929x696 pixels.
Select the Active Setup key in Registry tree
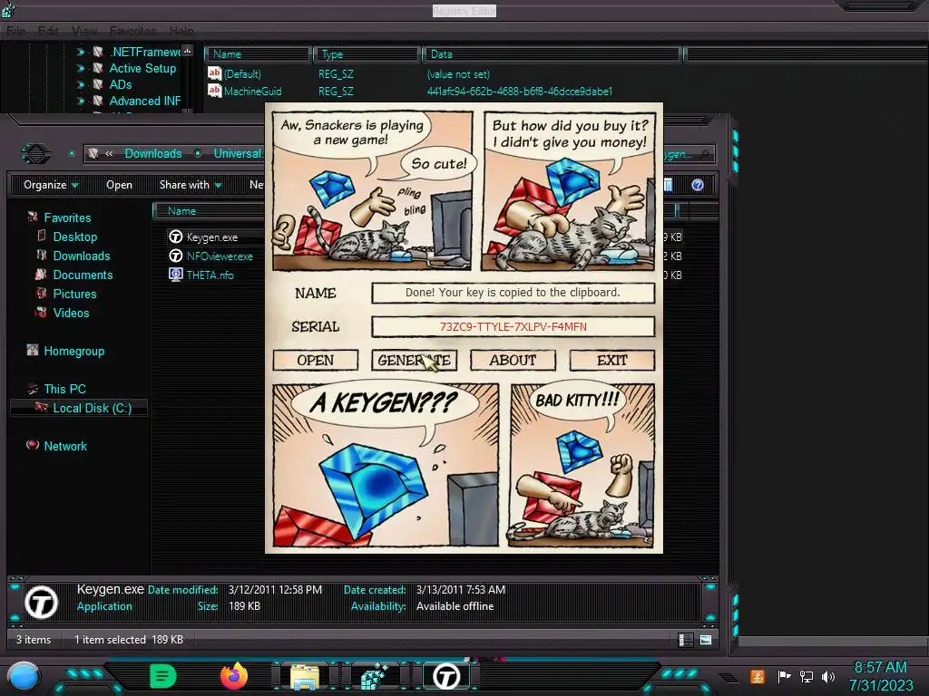(x=142, y=68)
